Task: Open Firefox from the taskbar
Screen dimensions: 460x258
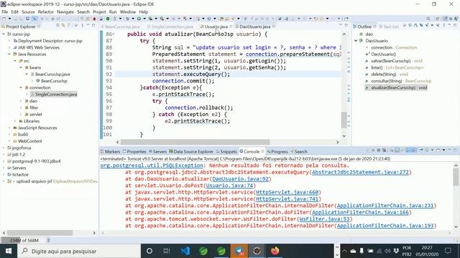Action: [x=275, y=251]
